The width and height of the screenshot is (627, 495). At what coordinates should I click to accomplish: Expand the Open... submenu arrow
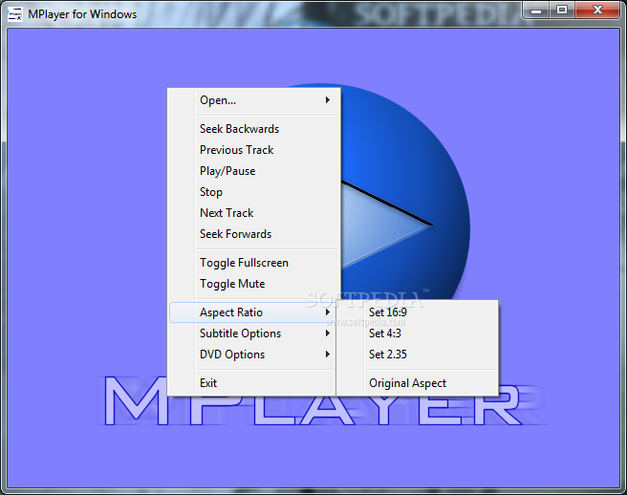[328, 100]
